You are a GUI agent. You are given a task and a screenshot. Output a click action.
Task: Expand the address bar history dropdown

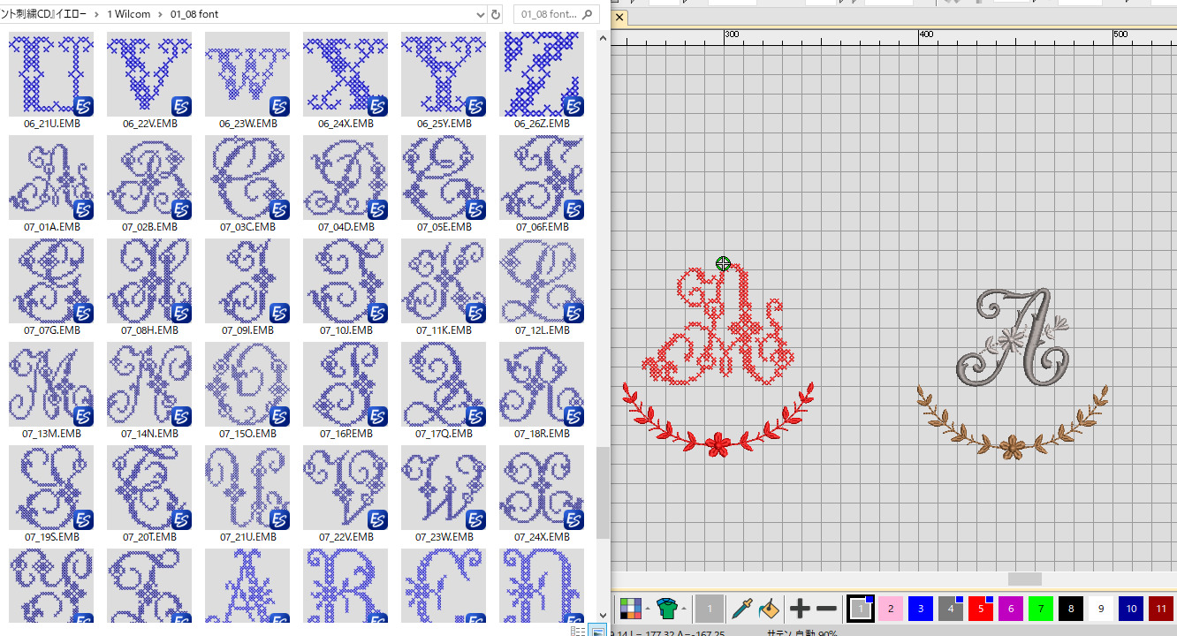(x=480, y=14)
